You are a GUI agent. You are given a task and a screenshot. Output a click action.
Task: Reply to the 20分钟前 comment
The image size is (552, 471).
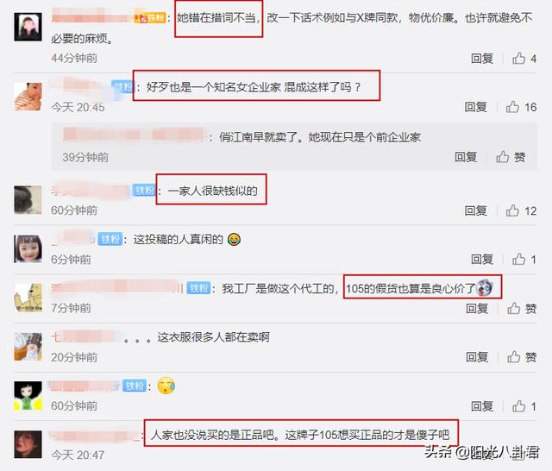coord(477,357)
